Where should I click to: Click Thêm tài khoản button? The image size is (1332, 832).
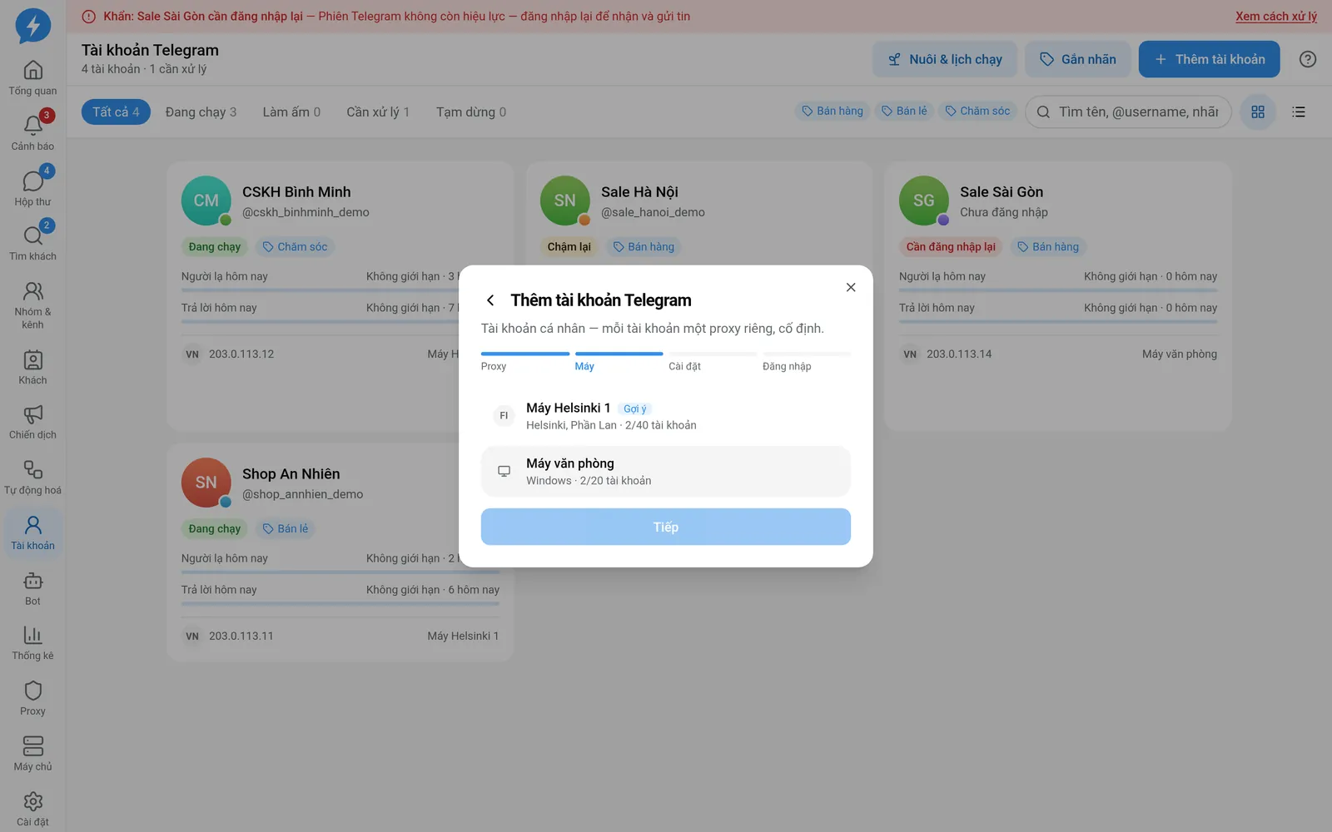[x=1210, y=59]
